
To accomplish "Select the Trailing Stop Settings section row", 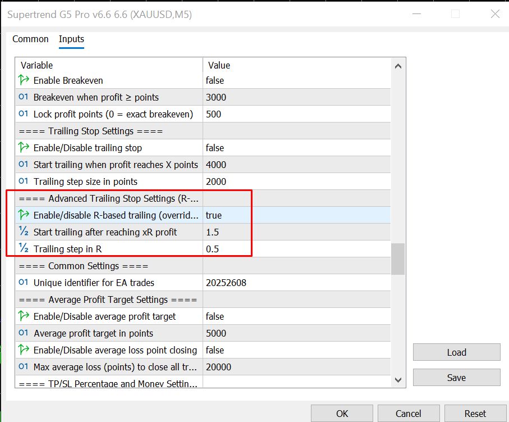I will 203,131.
